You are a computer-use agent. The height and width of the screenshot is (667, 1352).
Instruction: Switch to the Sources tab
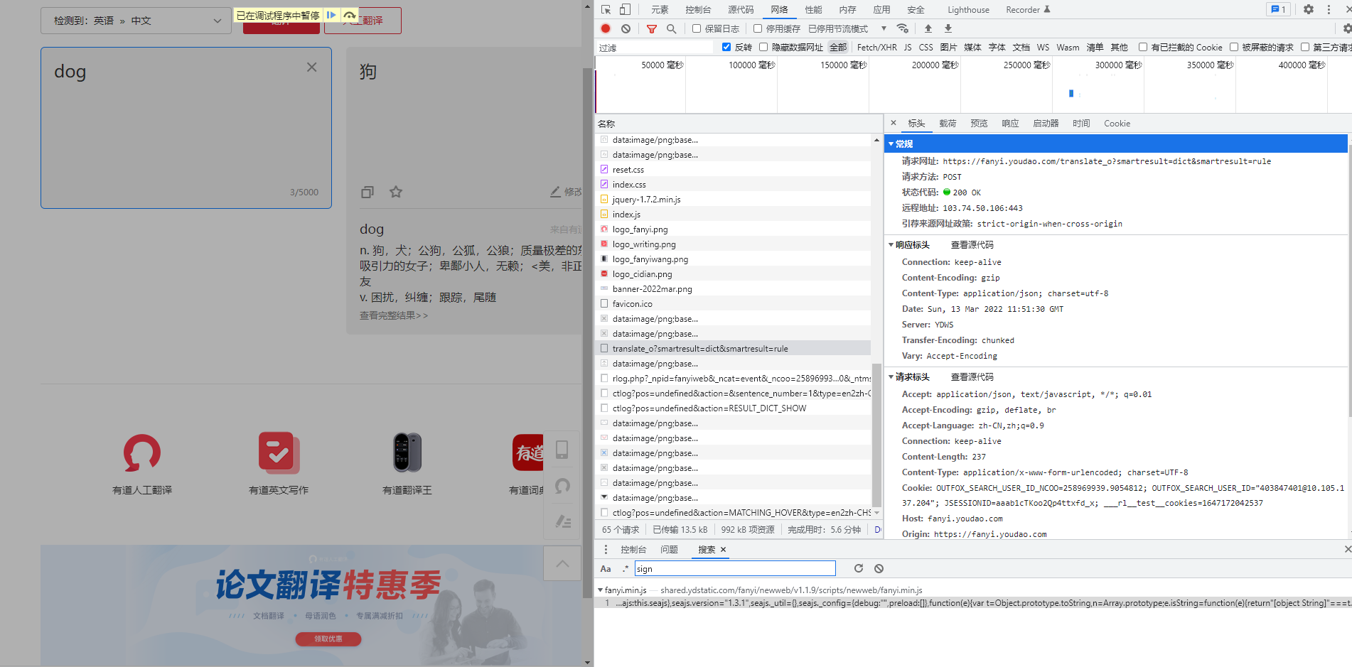point(741,9)
